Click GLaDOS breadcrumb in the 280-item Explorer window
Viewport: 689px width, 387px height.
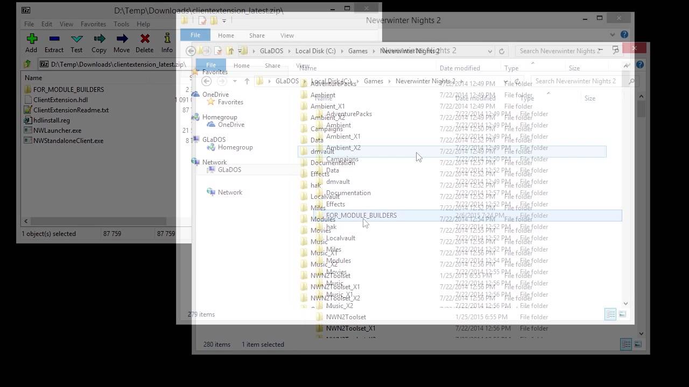[x=287, y=81]
